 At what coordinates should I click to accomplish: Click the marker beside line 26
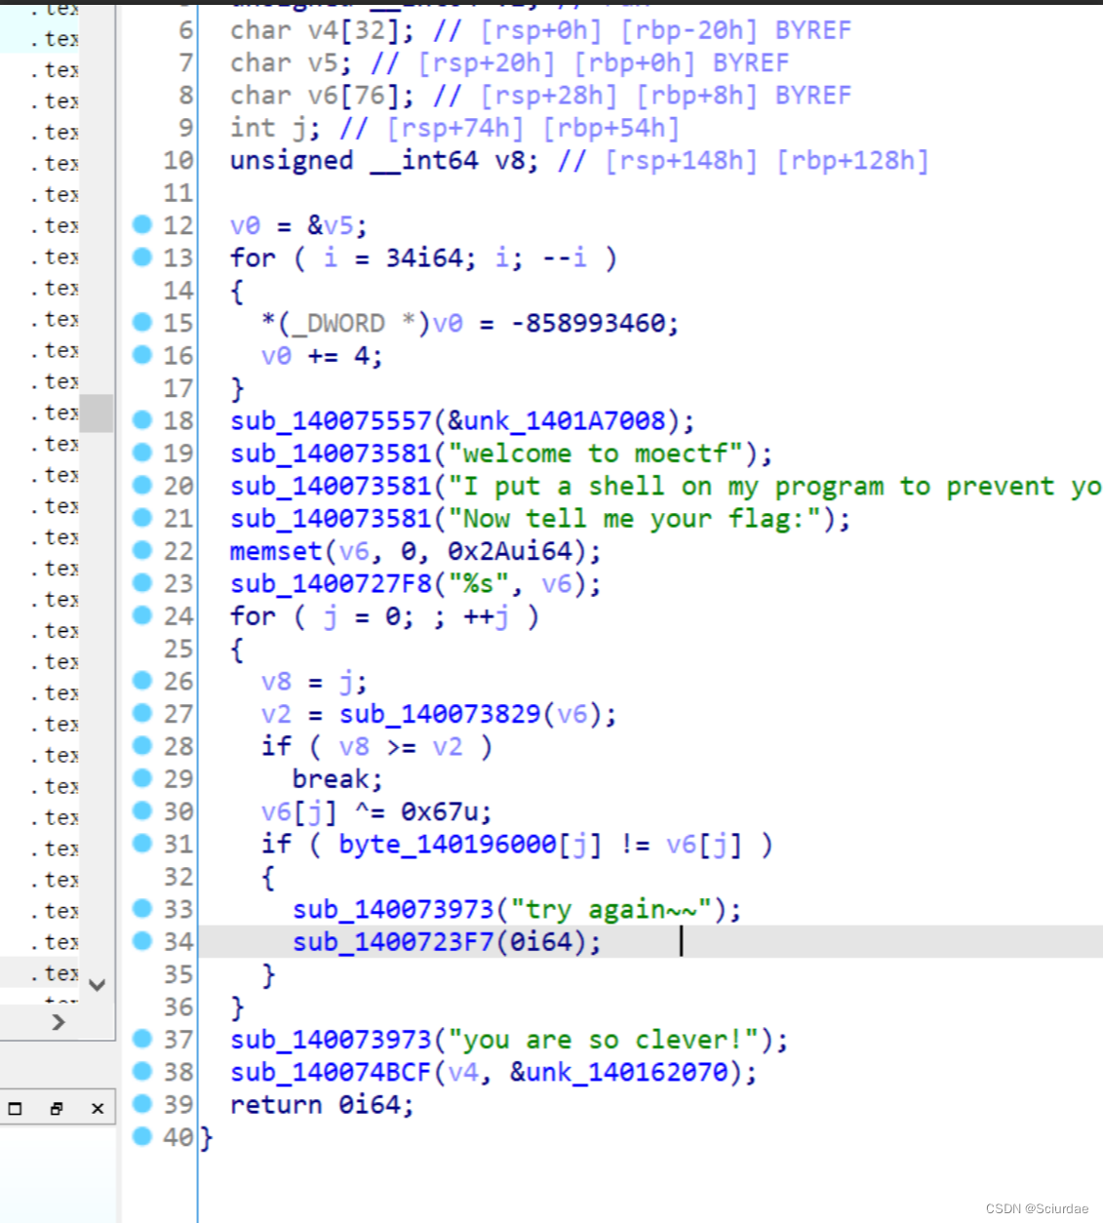[143, 681]
